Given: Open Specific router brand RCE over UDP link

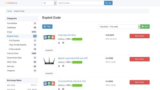Looking at the screenshot, I should (x=73, y=58).
